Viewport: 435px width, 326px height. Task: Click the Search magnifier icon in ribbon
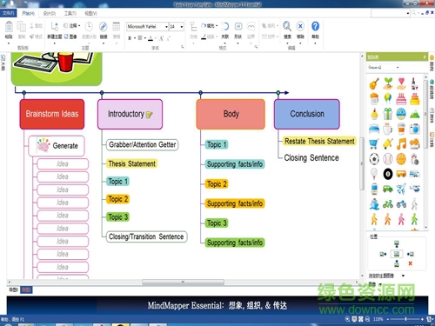(287, 26)
